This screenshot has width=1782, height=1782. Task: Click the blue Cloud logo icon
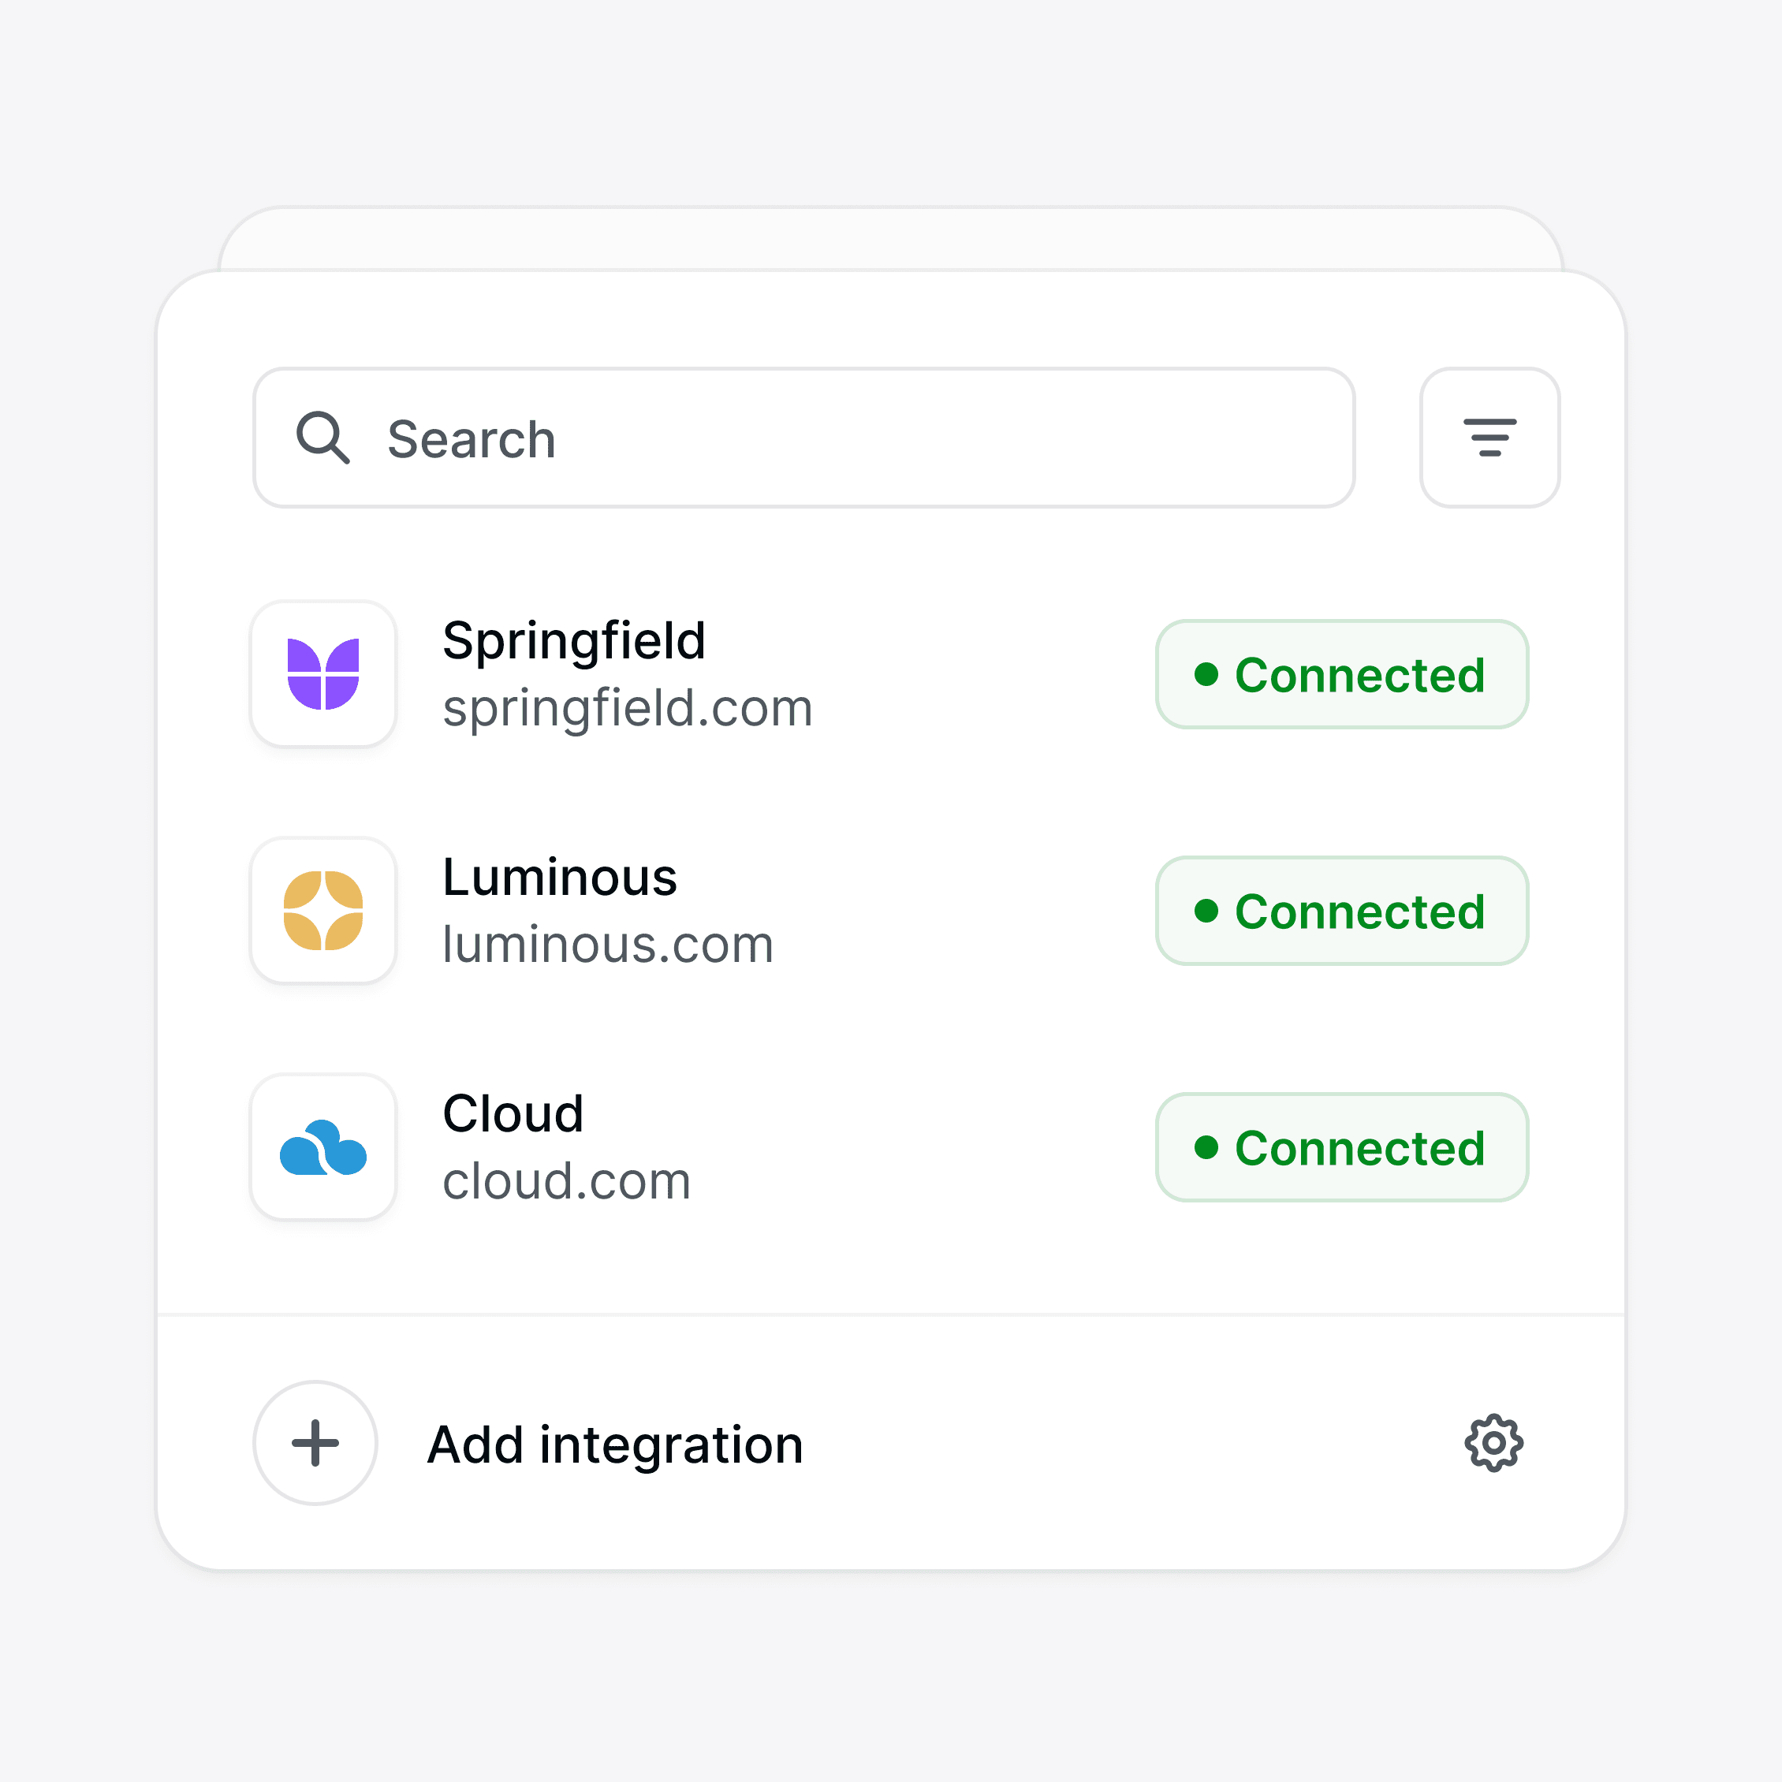pos(322,1146)
